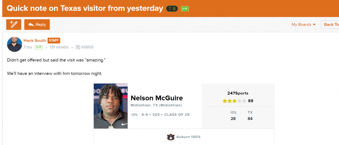This screenshot has height=145, width=339.
Task: Click the Back To button
Action: 331,25
